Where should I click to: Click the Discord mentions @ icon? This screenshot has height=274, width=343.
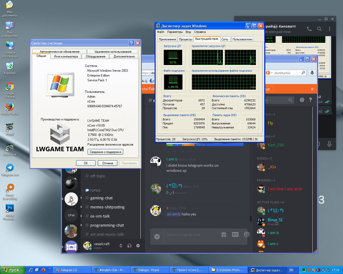click(302, 100)
